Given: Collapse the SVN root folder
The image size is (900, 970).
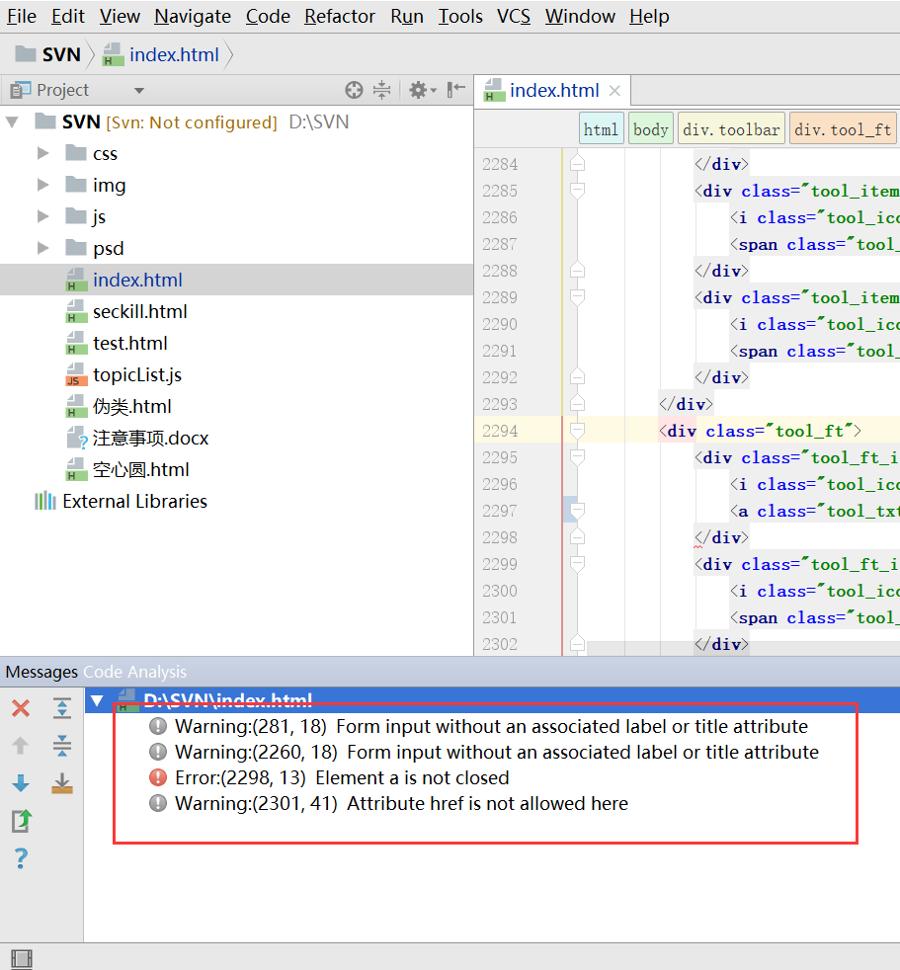Looking at the screenshot, I should (x=13, y=121).
